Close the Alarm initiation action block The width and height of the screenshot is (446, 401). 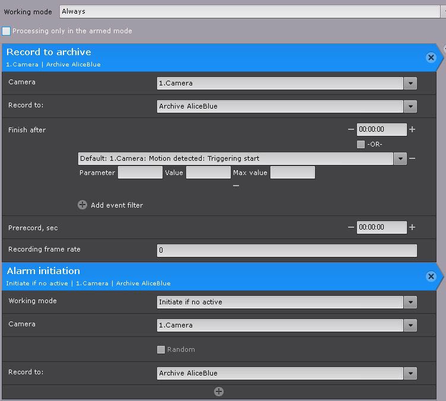431,276
